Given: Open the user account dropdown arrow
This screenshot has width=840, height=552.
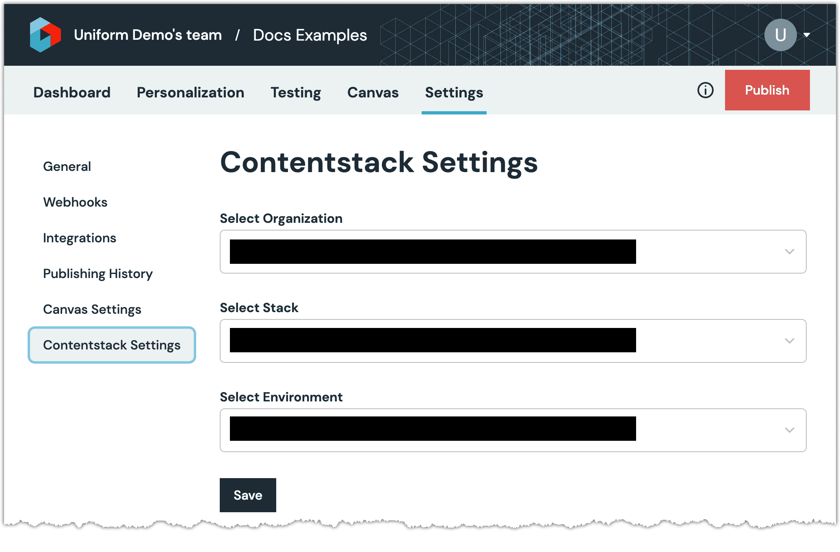Looking at the screenshot, I should pyautogui.click(x=806, y=35).
